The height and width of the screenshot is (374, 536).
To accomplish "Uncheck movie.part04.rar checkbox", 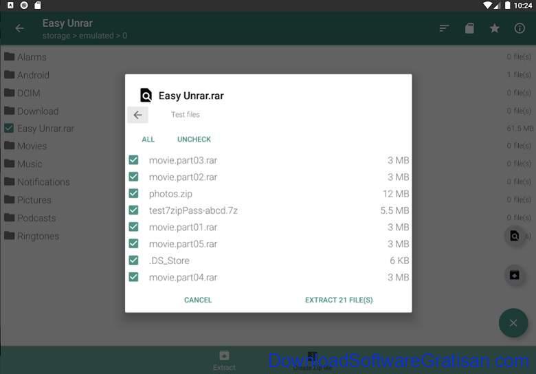I will (134, 277).
